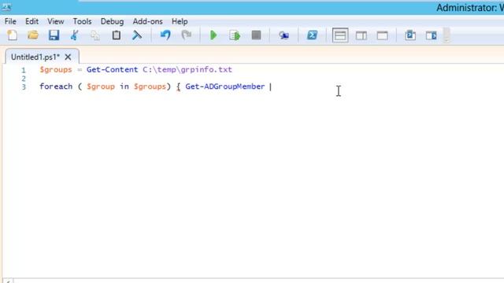Show script pane on top layout
504x283 pixels.
pos(340,35)
